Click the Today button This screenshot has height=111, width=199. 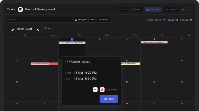tap(47, 28)
